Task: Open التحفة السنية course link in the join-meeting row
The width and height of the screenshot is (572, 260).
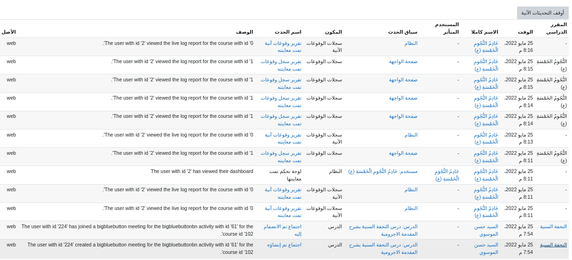Action: coord(553,227)
